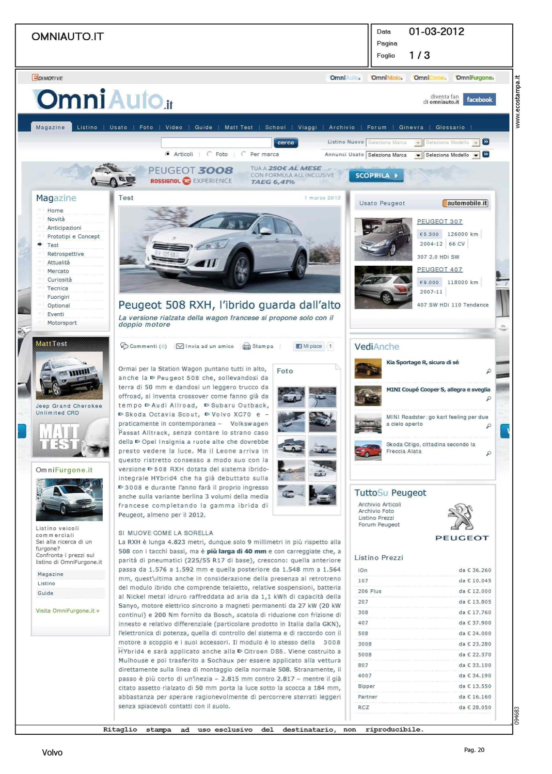Viewport: 552px width, 774px height.
Task: Click the go arrow beside Listino Nuovo model
Action: click(x=486, y=142)
